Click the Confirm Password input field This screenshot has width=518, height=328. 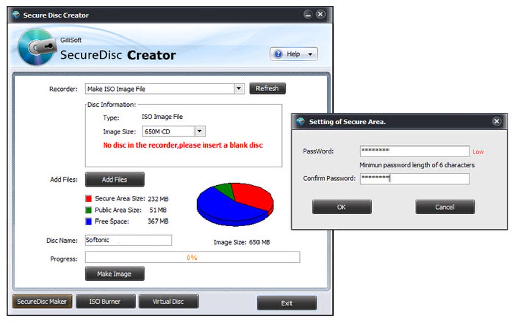(414, 178)
